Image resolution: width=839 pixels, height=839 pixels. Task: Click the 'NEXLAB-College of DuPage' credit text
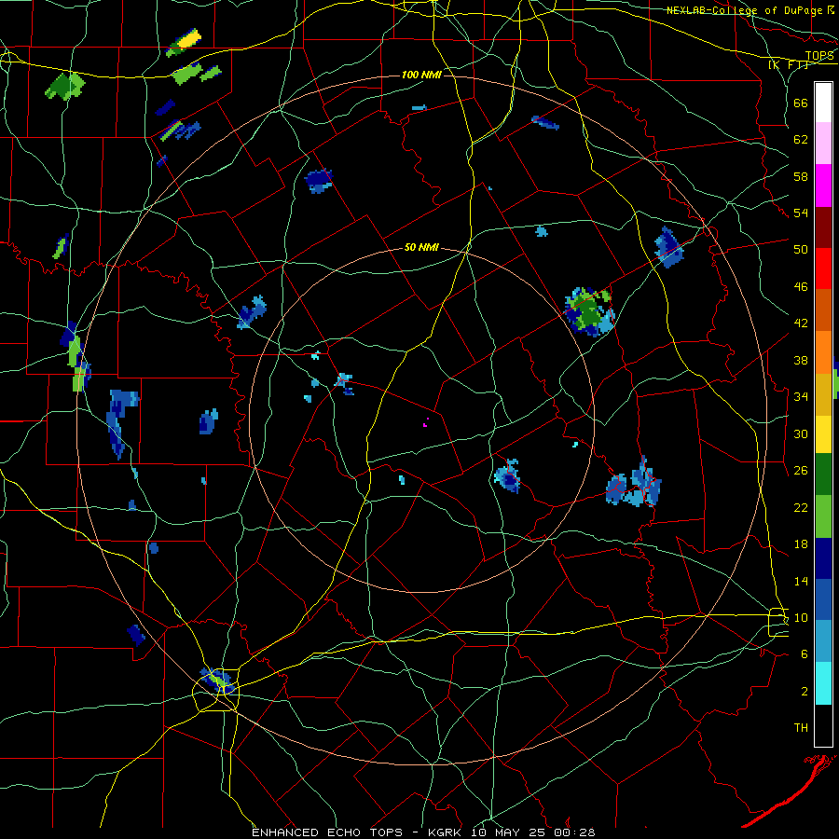point(744,10)
